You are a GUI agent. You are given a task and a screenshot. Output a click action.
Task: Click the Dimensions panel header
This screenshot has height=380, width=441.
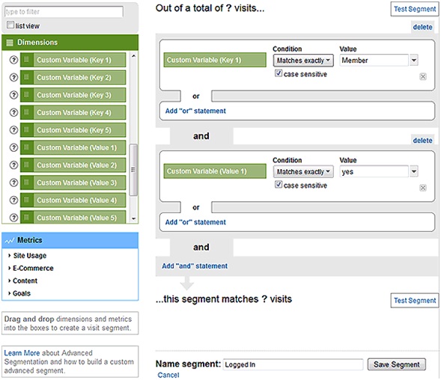coord(70,43)
